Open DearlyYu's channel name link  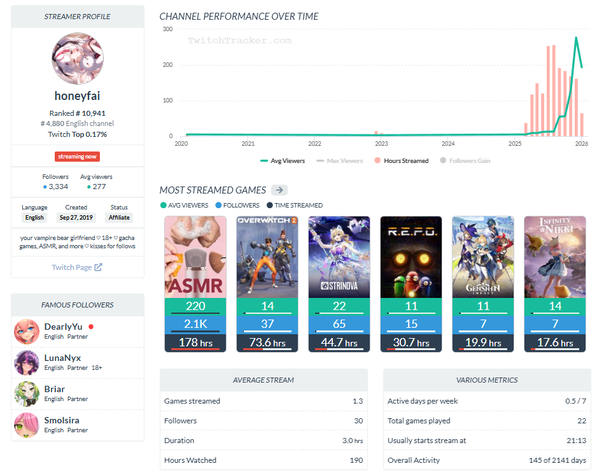[63, 327]
